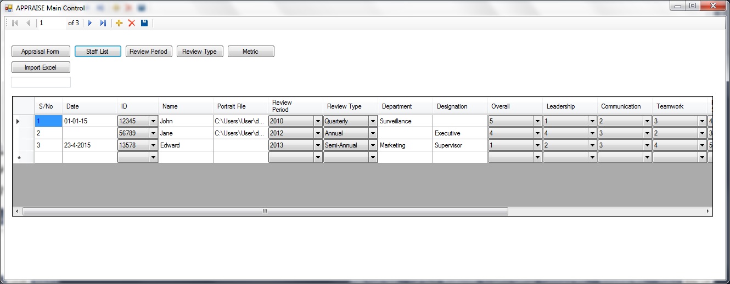Jump to last record with Move Last icon
Screen dimensions: 730x284
point(103,23)
